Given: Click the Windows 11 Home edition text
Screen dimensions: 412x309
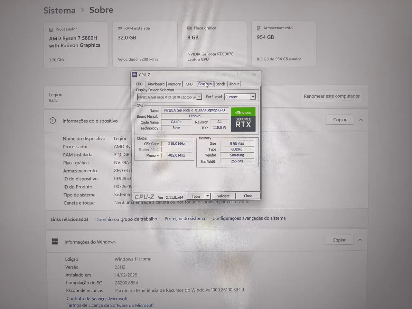Looking at the screenshot, I should [133, 259].
